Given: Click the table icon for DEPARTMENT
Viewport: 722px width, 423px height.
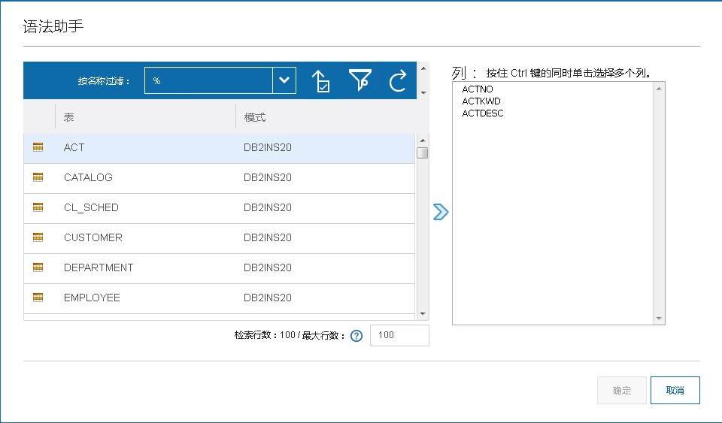Looking at the screenshot, I should [38, 267].
